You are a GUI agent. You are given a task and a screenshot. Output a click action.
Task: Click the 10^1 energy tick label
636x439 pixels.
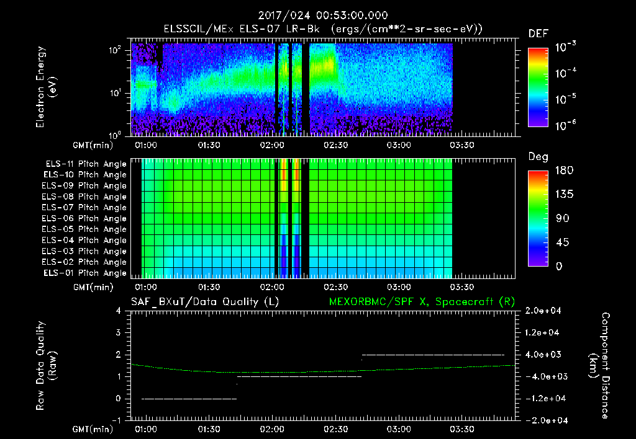(x=116, y=93)
